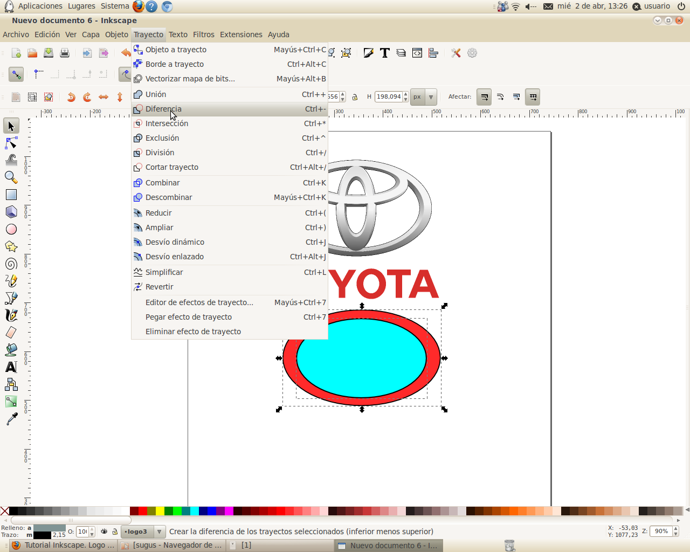Toggle current layer lock in status bar

(115, 532)
